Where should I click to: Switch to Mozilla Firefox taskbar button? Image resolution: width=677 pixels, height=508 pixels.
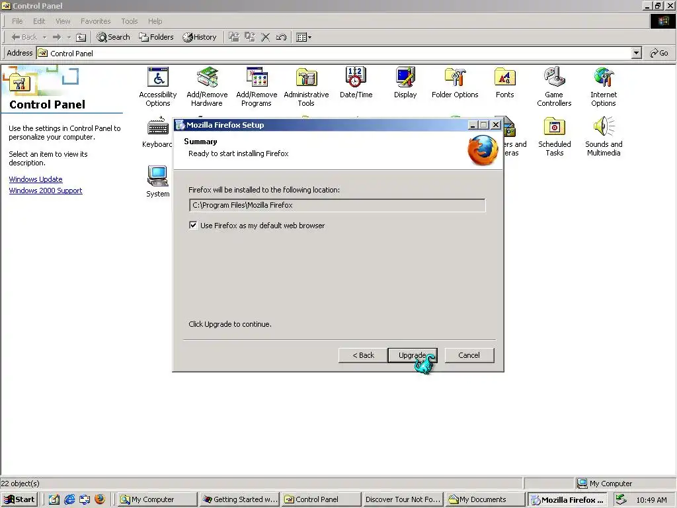567,499
